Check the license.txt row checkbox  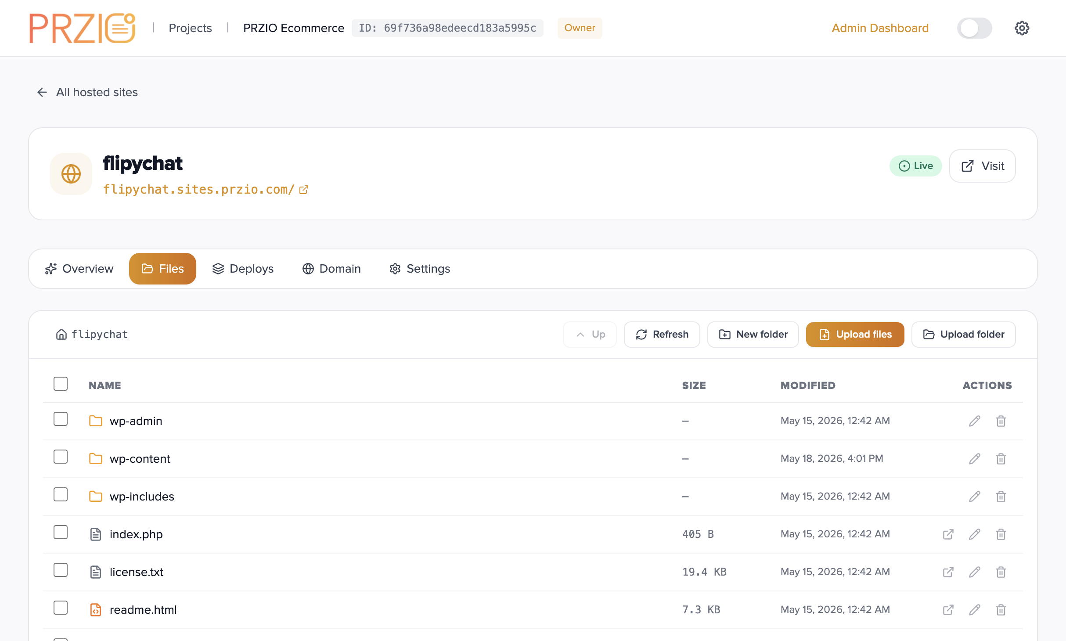[x=61, y=570]
